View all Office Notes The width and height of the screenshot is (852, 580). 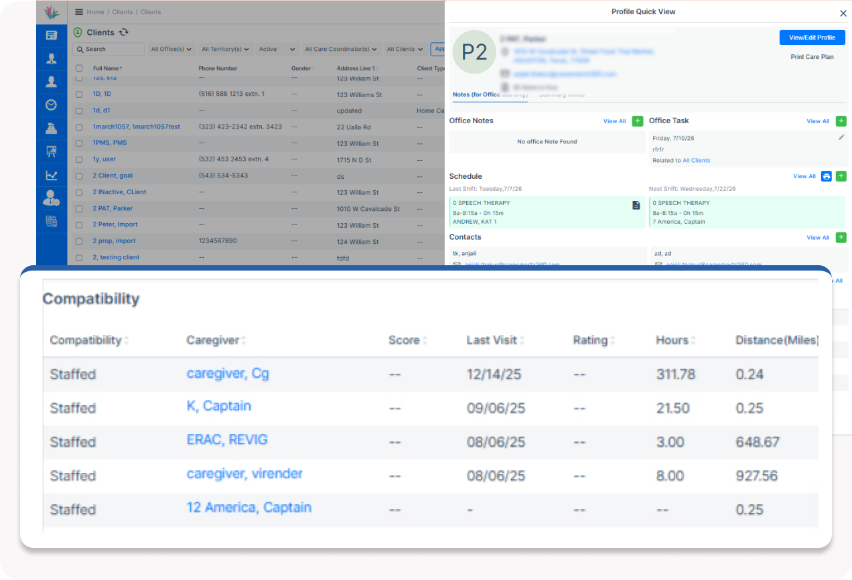click(614, 121)
